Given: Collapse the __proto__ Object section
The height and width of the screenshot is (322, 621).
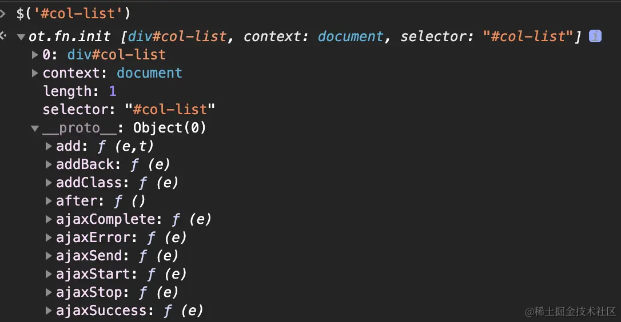Looking at the screenshot, I should [35, 128].
